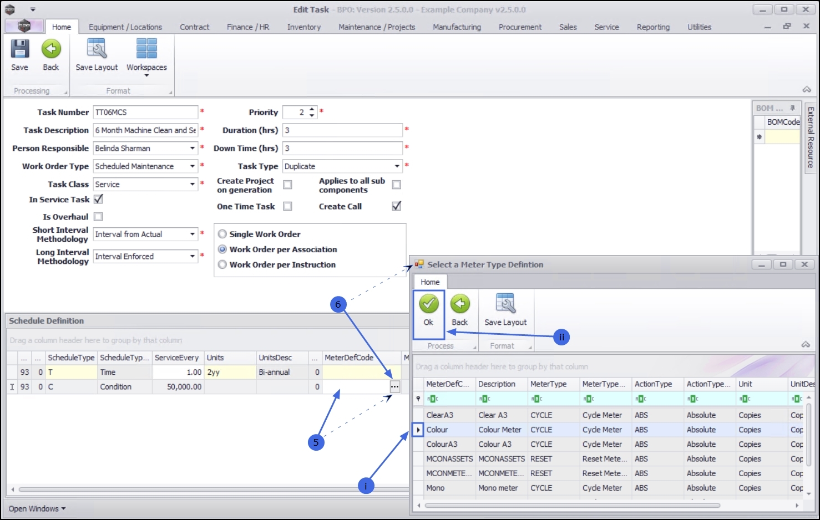
Task: Open Long Interval Methodology dropdown
Action: (193, 256)
